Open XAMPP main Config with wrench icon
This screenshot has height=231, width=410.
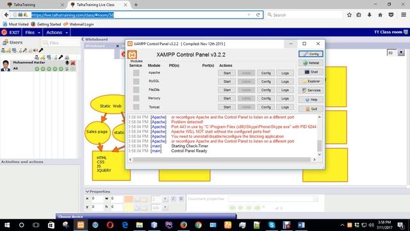pos(311,54)
